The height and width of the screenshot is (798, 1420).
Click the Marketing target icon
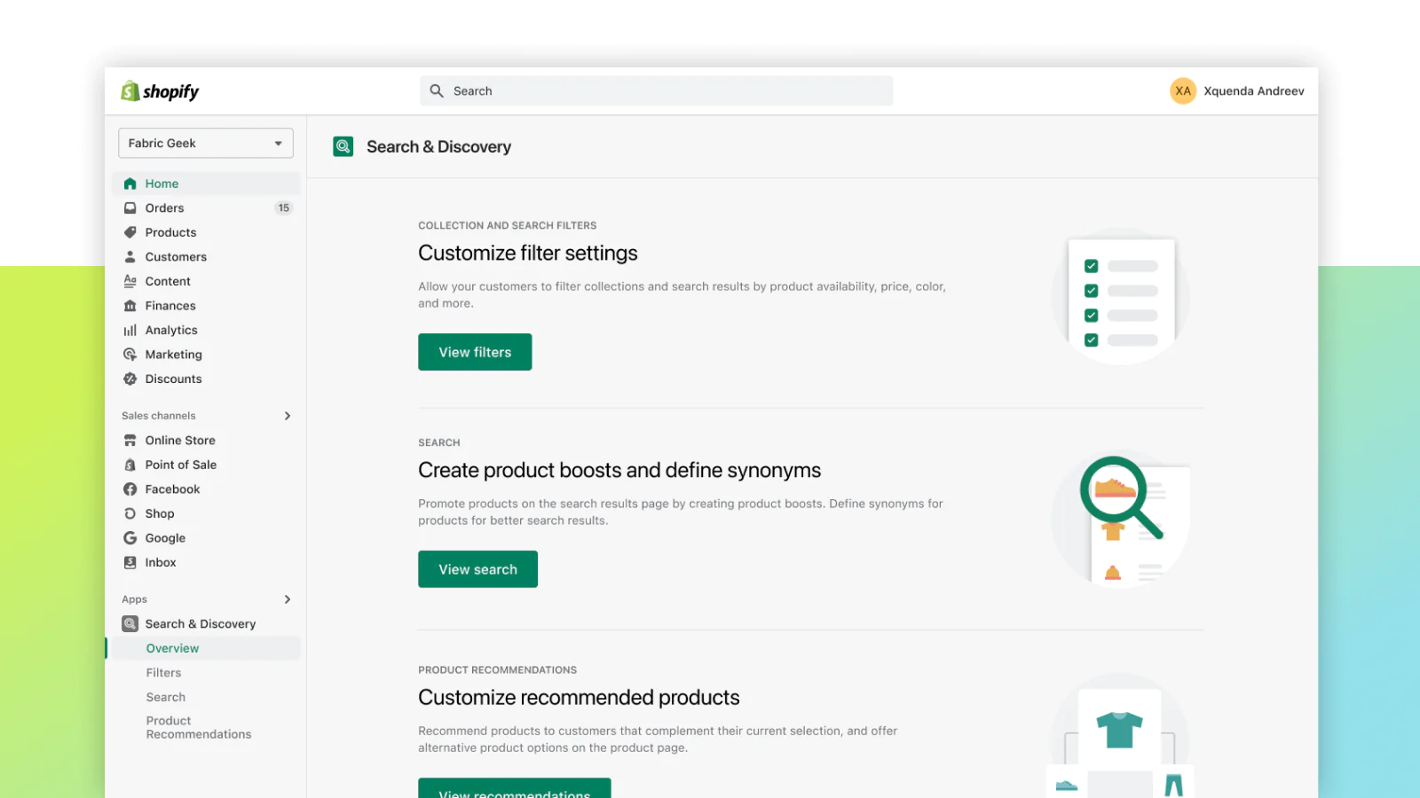[130, 354]
